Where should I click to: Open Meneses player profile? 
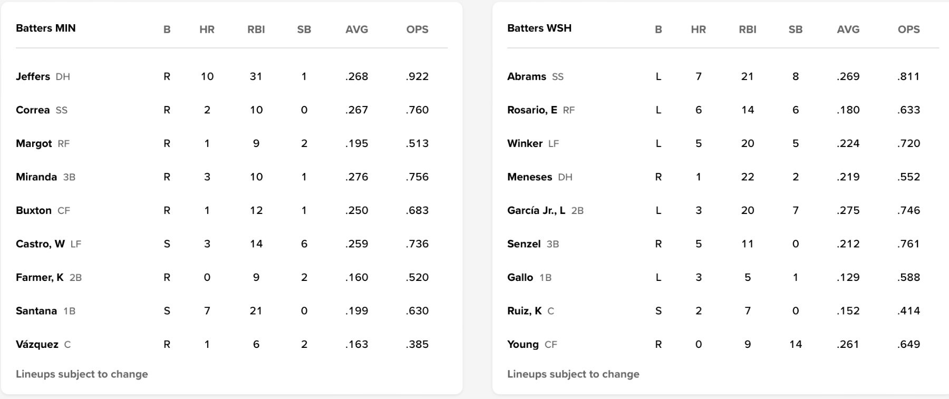click(529, 177)
